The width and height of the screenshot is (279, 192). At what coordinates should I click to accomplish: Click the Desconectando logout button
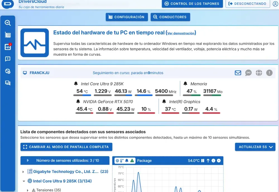coord(248,4)
